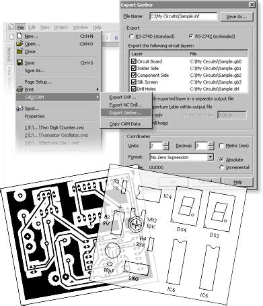The image size is (263, 306).
Task: Click the C:\My Circuits\Sample.gb2 file path
Action: tap(216, 75)
